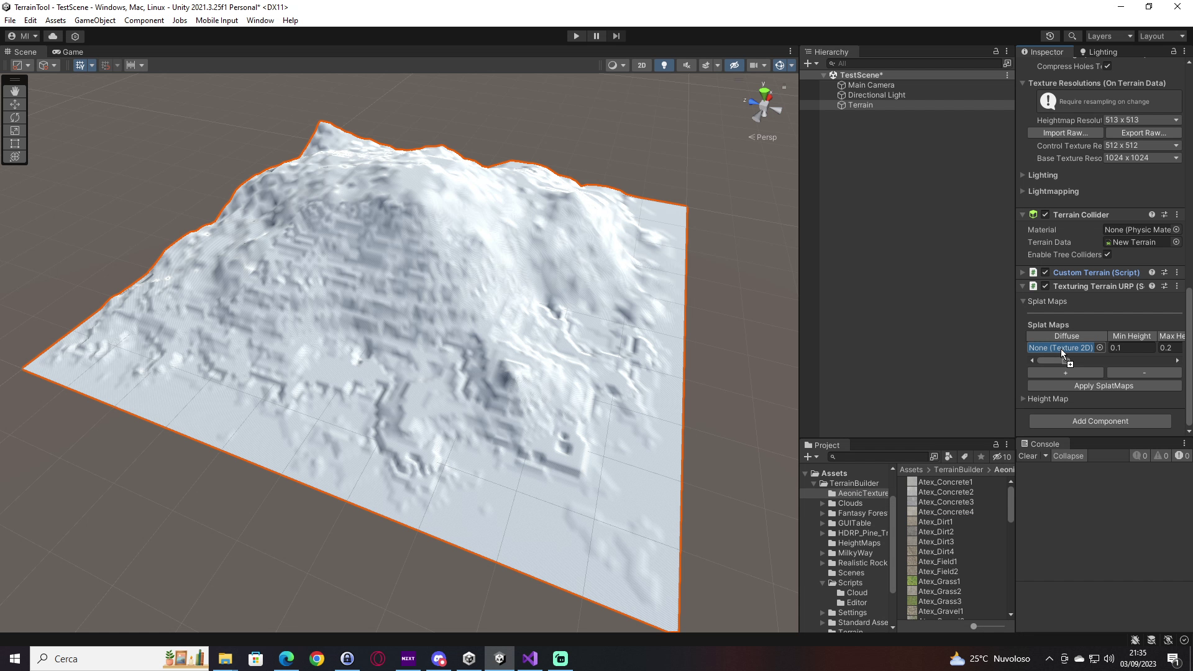Toggle hidden objects visibility in scene
This screenshot has height=671, width=1193.
pyautogui.click(x=734, y=65)
